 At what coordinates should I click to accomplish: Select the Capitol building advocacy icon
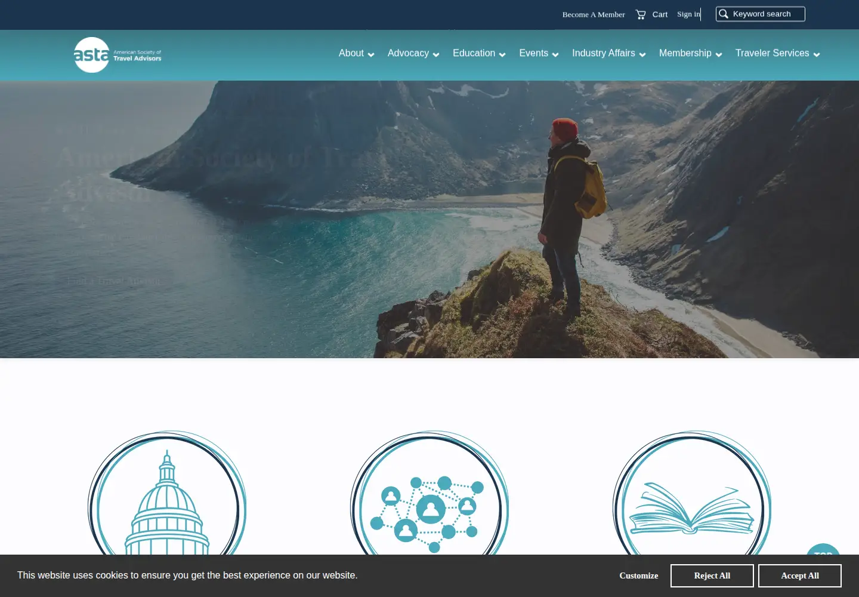coord(167,493)
